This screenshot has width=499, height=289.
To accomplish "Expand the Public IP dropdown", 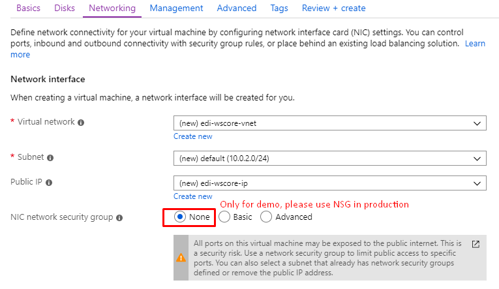I will click(x=329, y=183).
